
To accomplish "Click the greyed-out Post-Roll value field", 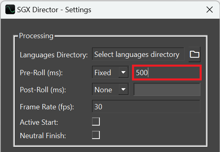I will click(x=167, y=89).
